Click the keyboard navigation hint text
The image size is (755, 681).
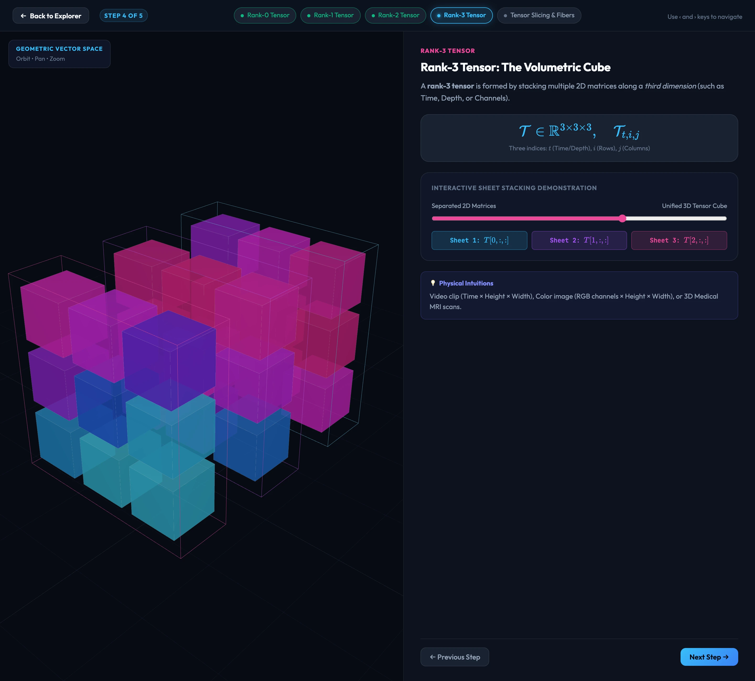(704, 17)
